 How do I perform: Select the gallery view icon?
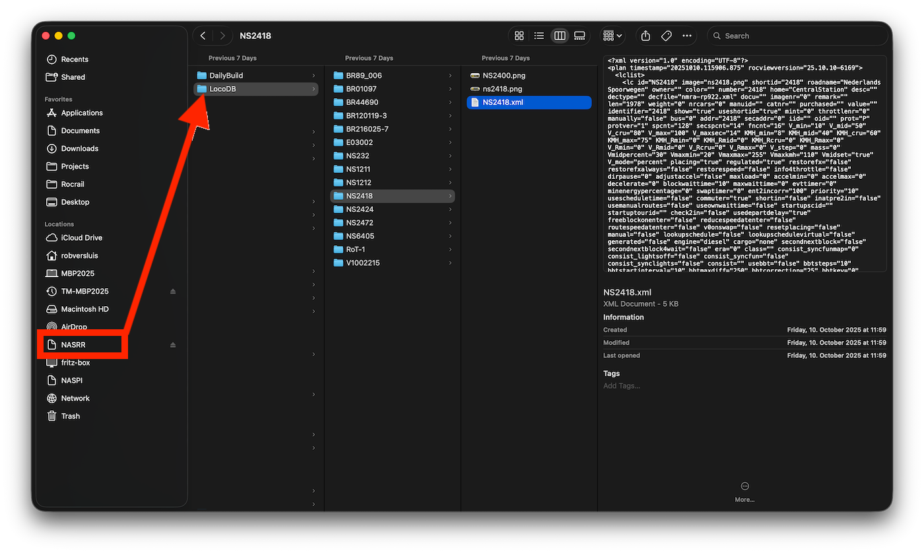point(579,36)
